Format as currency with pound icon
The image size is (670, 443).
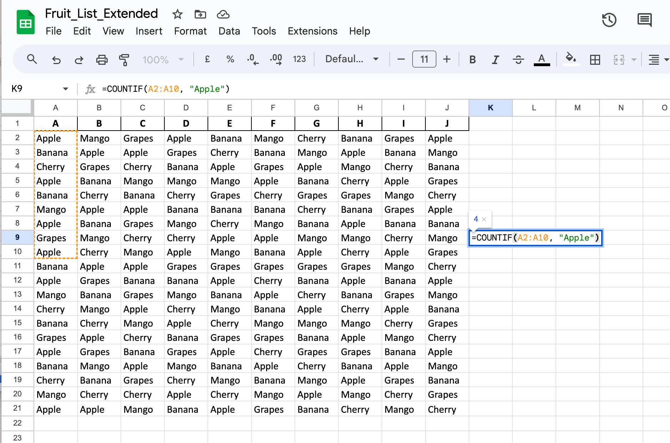pyautogui.click(x=207, y=59)
